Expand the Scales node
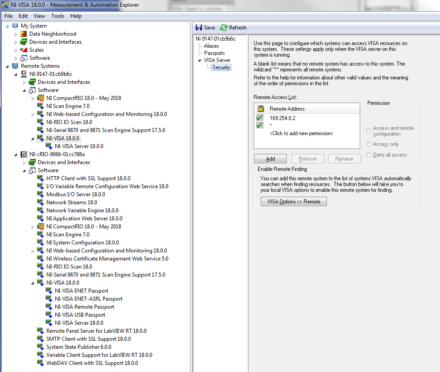 tap(16, 50)
